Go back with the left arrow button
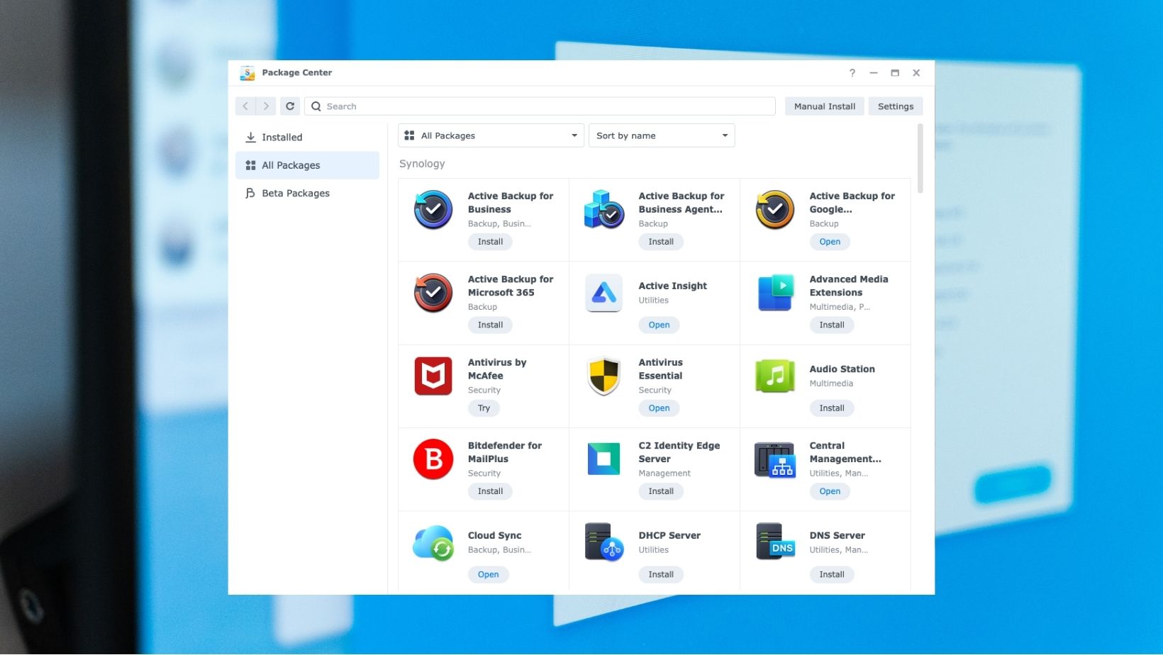Viewport: 1163px width, 655px height. [245, 106]
